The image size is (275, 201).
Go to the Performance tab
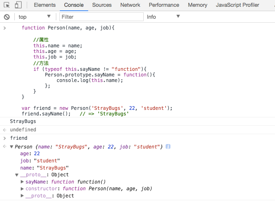[164, 5]
